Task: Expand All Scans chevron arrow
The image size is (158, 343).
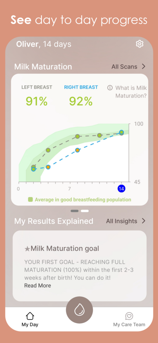Action: (144, 67)
